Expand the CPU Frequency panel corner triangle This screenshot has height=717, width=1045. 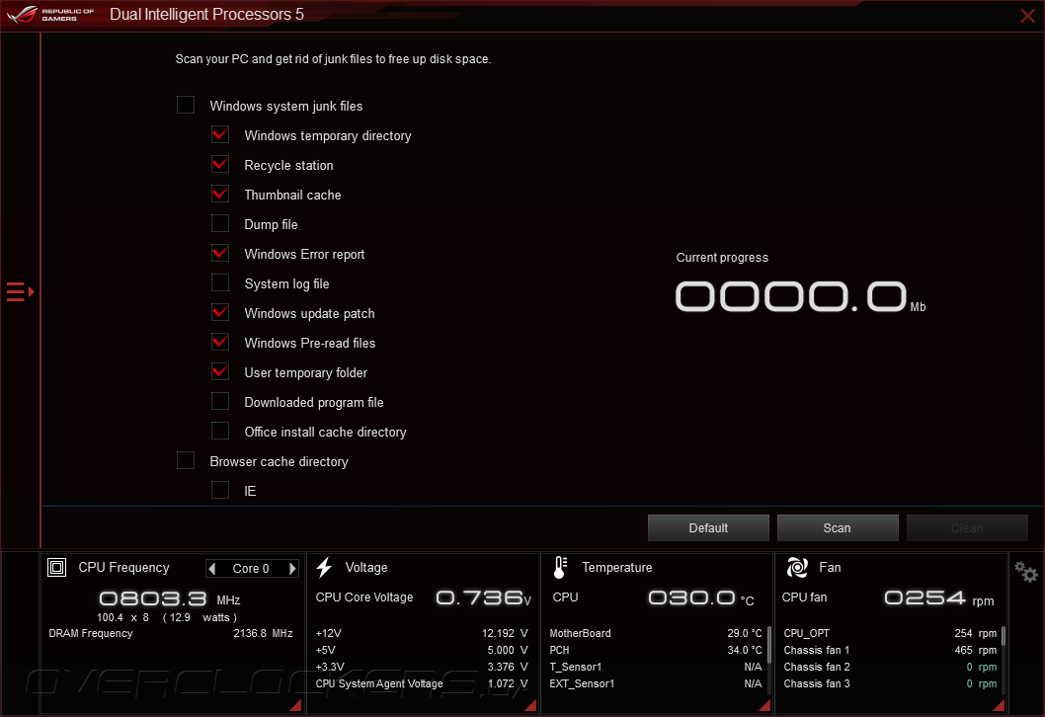click(296, 705)
